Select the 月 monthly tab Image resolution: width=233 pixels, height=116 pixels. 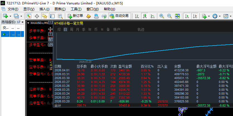[78, 29]
